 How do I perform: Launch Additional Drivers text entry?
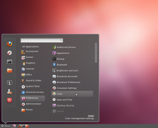tap(66, 47)
